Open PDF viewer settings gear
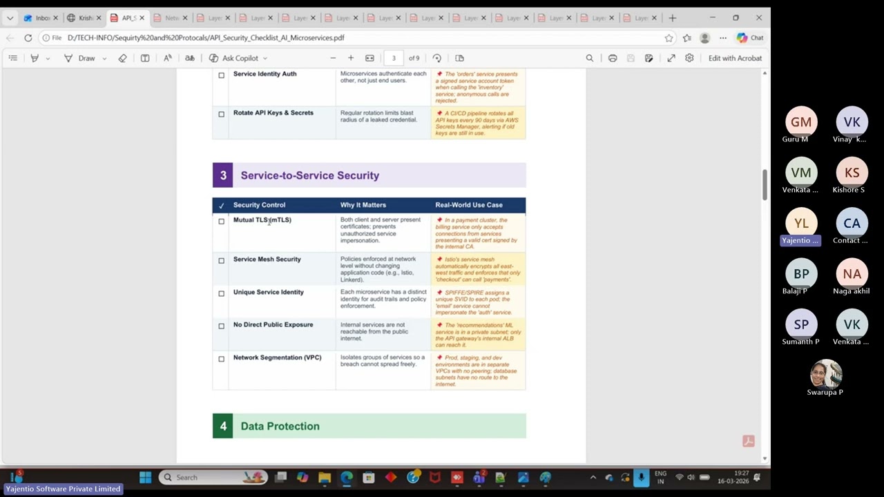This screenshot has width=884, height=497. point(689,58)
